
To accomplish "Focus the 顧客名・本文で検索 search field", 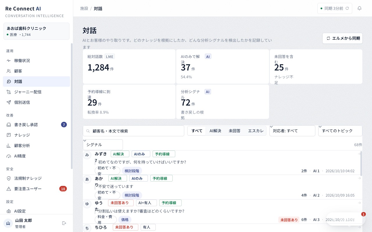I will (133, 131).
